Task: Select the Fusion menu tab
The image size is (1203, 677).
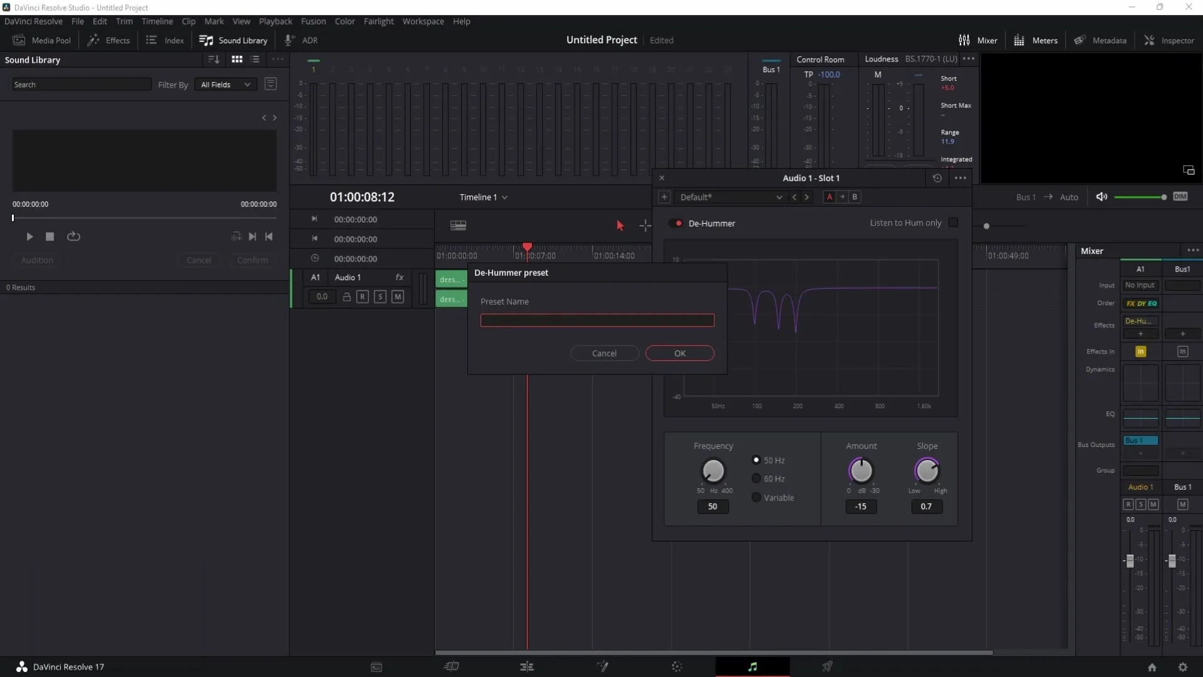Action: click(313, 21)
